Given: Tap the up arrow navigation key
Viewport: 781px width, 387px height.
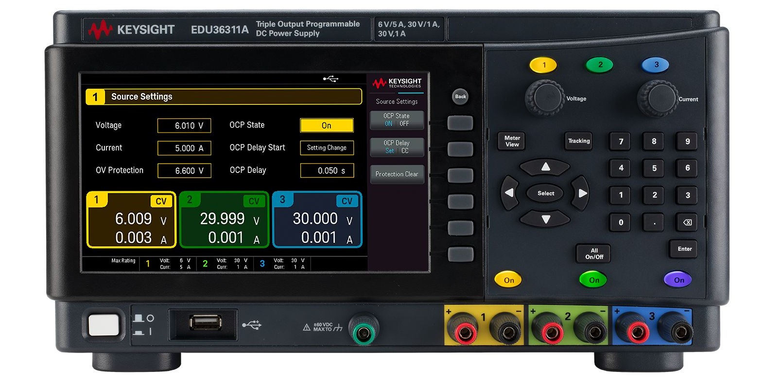Looking at the screenshot, I should coord(545,168).
